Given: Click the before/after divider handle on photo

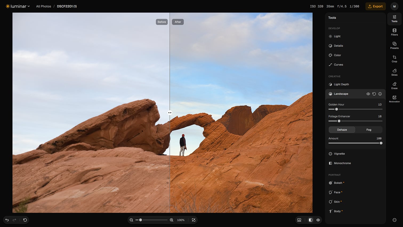Looking at the screenshot, I should point(170,113).
